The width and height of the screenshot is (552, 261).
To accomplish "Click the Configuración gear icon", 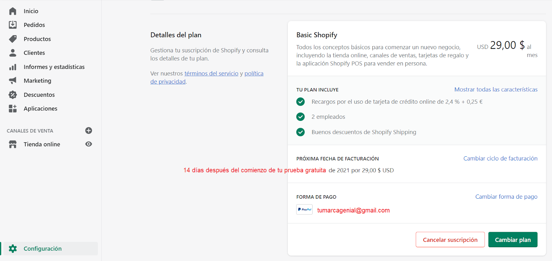I will click(13, 249).
